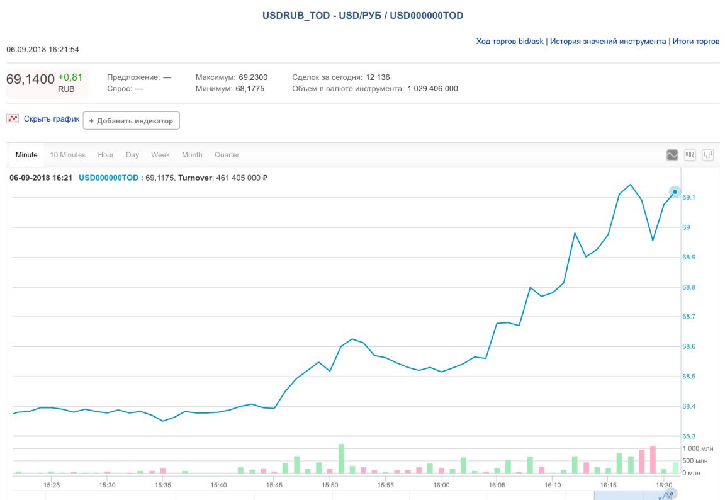Click the red chart icon beside Скрыть график

click(x=13, y=119)
